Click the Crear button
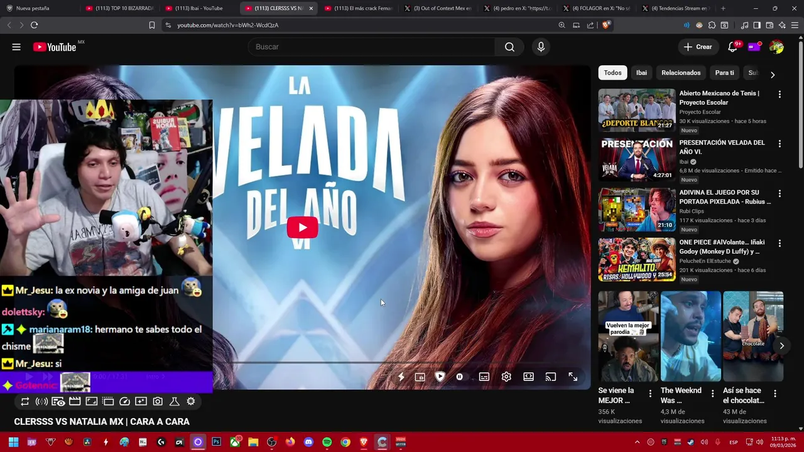Image resolution: width=804 pixels, height=452 pixels. click(x=698, y=47)
